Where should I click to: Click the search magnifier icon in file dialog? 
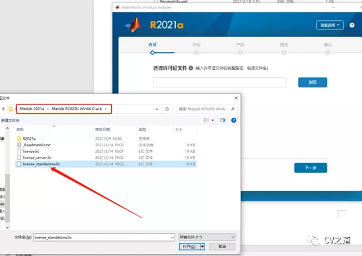point(233,109)
